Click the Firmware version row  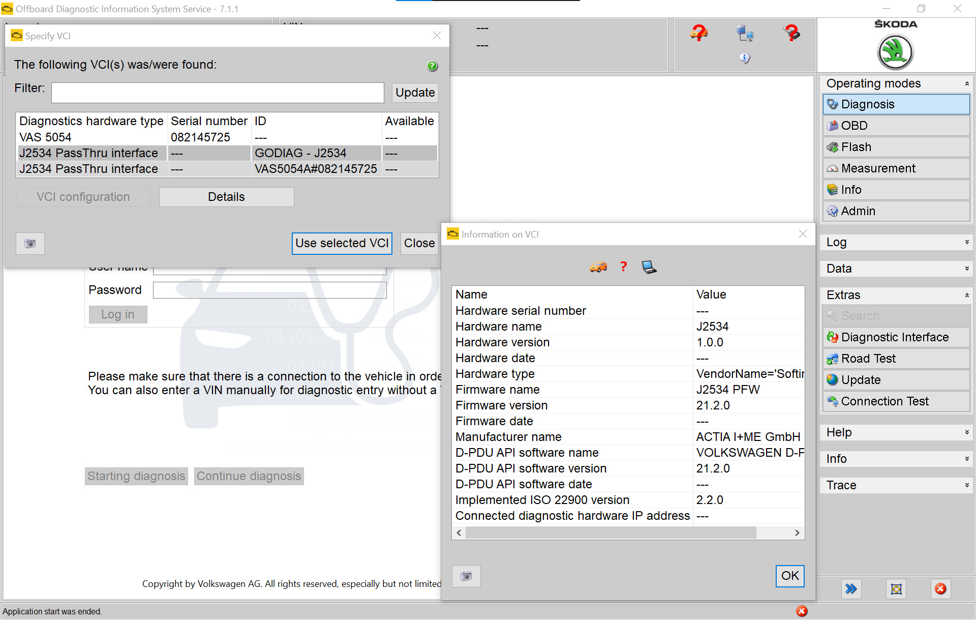[x=628, y=405]
